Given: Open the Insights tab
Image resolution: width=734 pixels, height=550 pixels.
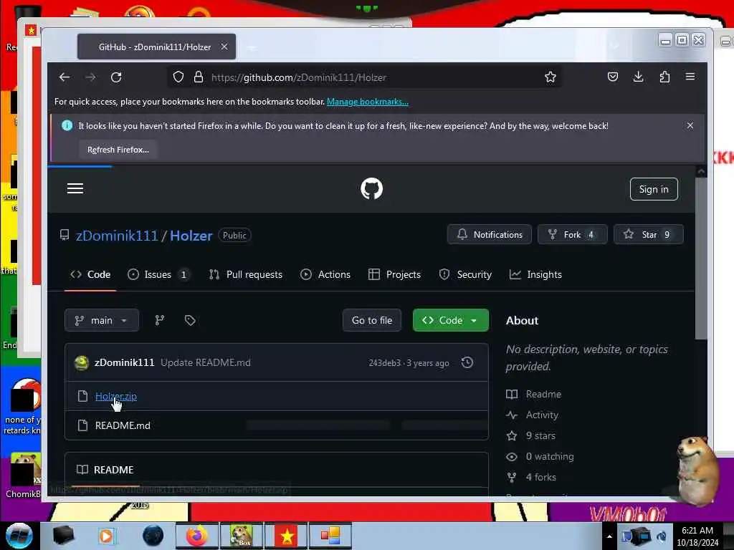Looking at the screenshot, I should click(535, 274).
